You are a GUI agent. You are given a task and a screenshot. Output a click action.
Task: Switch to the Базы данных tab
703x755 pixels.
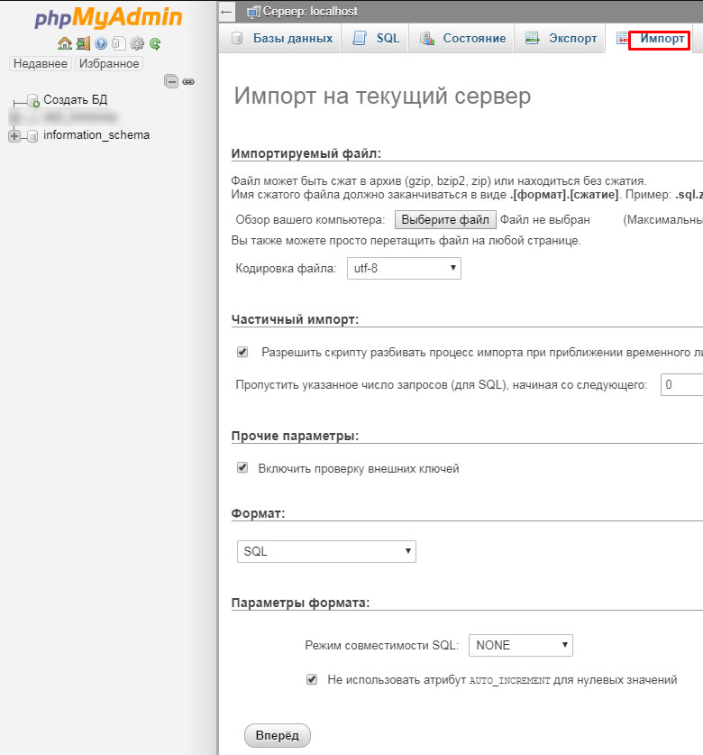pos(282,39)
